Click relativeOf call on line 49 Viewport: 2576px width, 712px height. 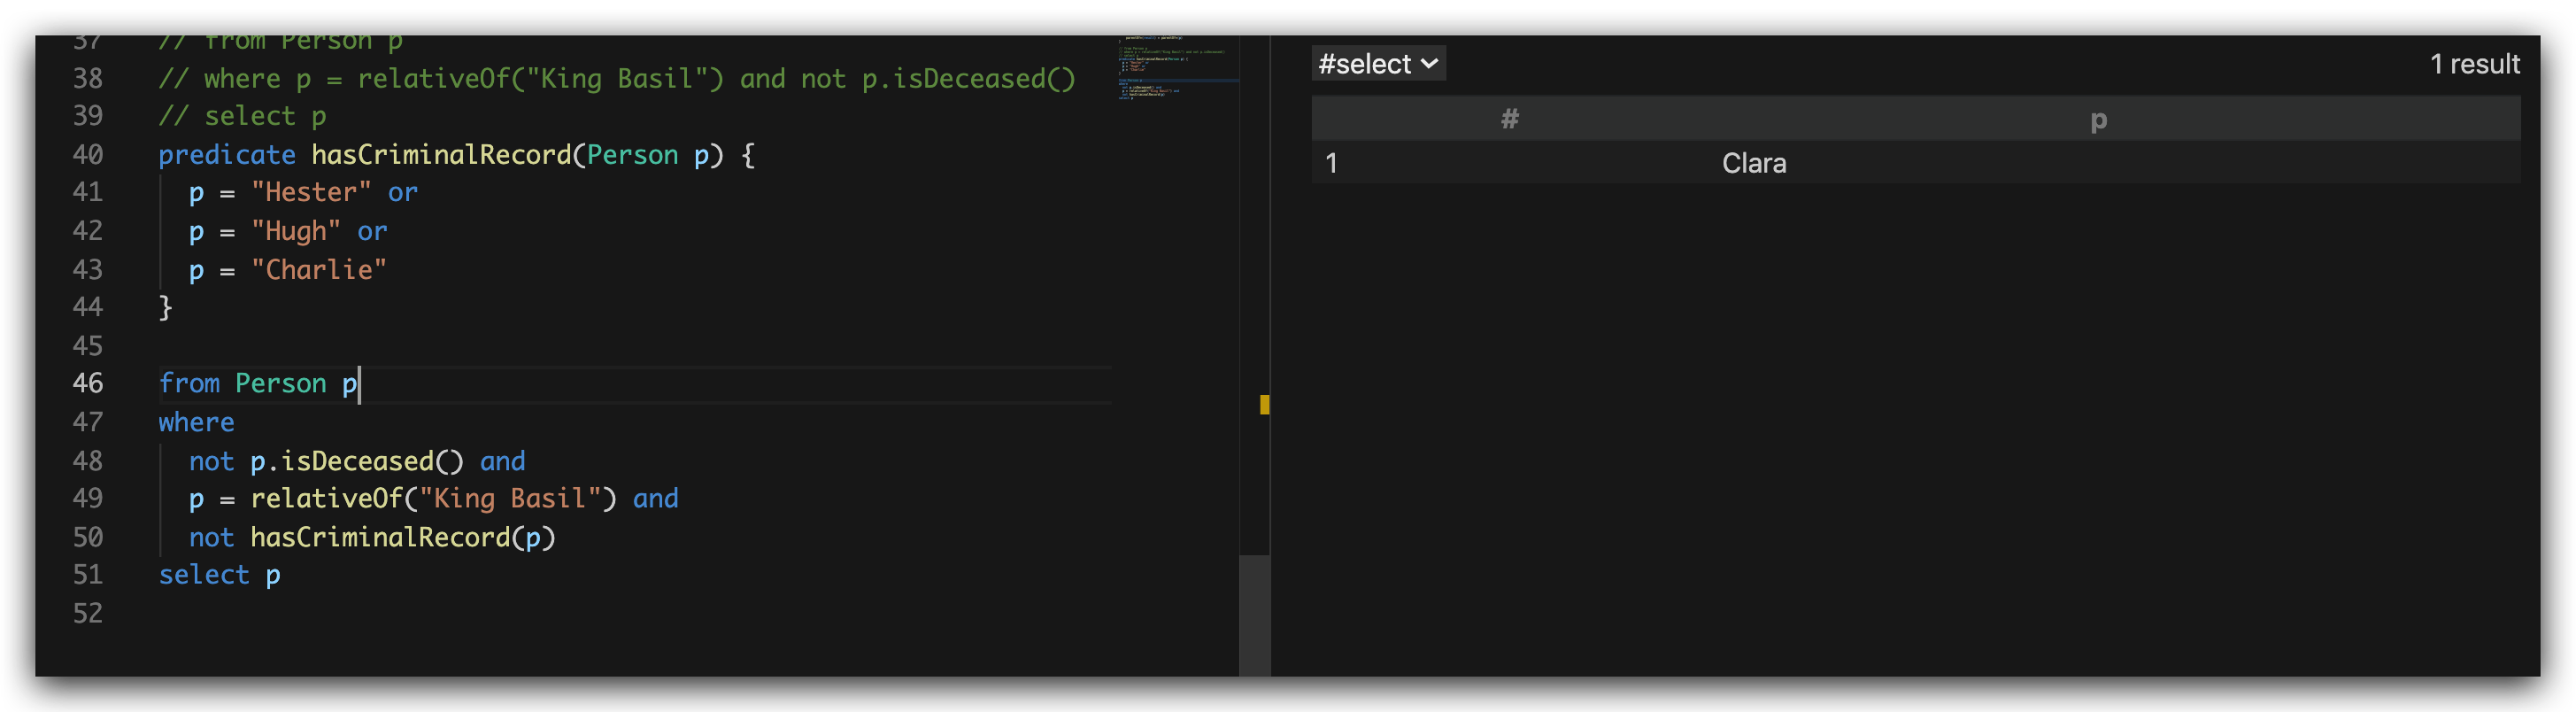(x=326, y=499)
